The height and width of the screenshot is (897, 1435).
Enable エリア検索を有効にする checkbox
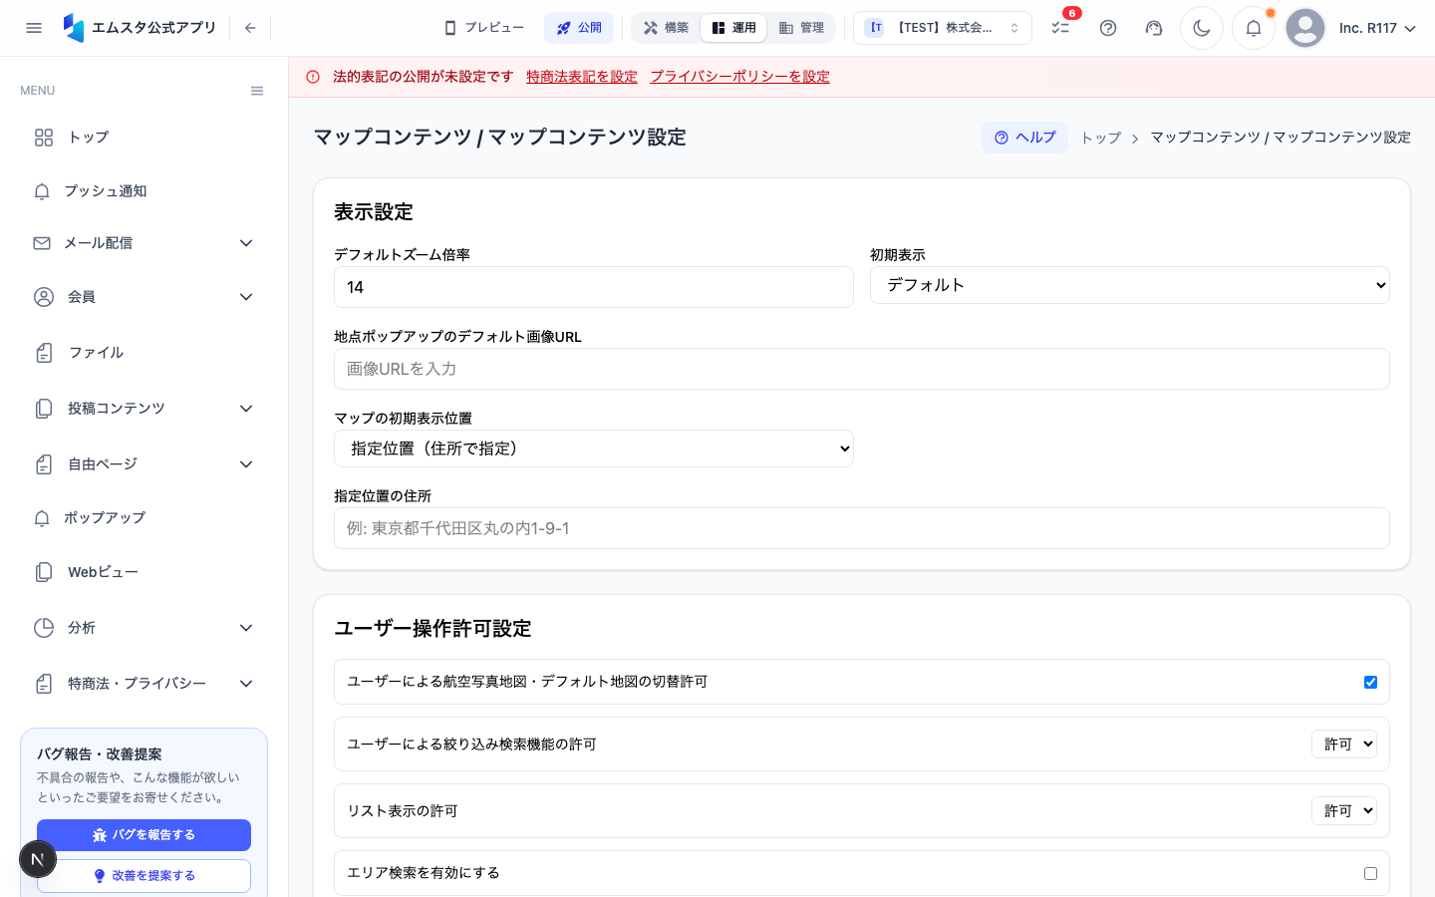1370,873
